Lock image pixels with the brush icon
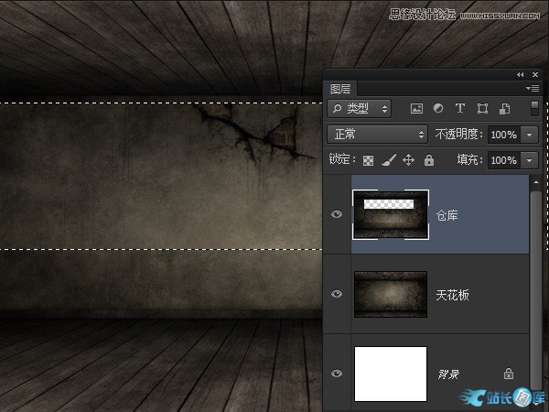This screenshot has height=412, width=549. tap(388, 160)
